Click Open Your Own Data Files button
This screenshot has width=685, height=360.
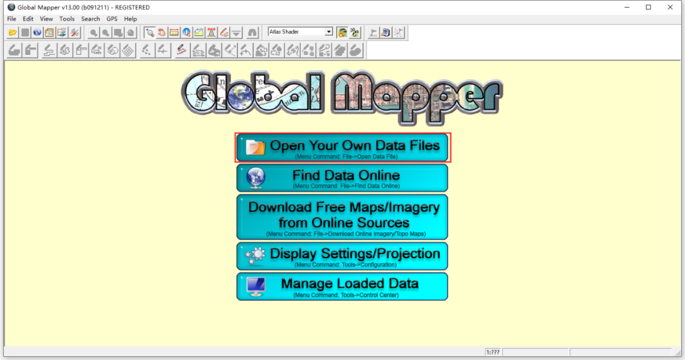pyautogui.click(x=343, y=148)
